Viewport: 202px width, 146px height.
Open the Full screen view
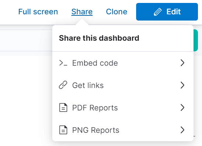click(38, 12)
